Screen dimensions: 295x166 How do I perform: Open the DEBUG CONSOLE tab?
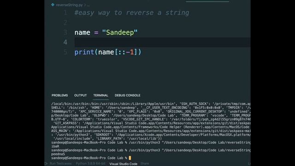coord(127,95)
